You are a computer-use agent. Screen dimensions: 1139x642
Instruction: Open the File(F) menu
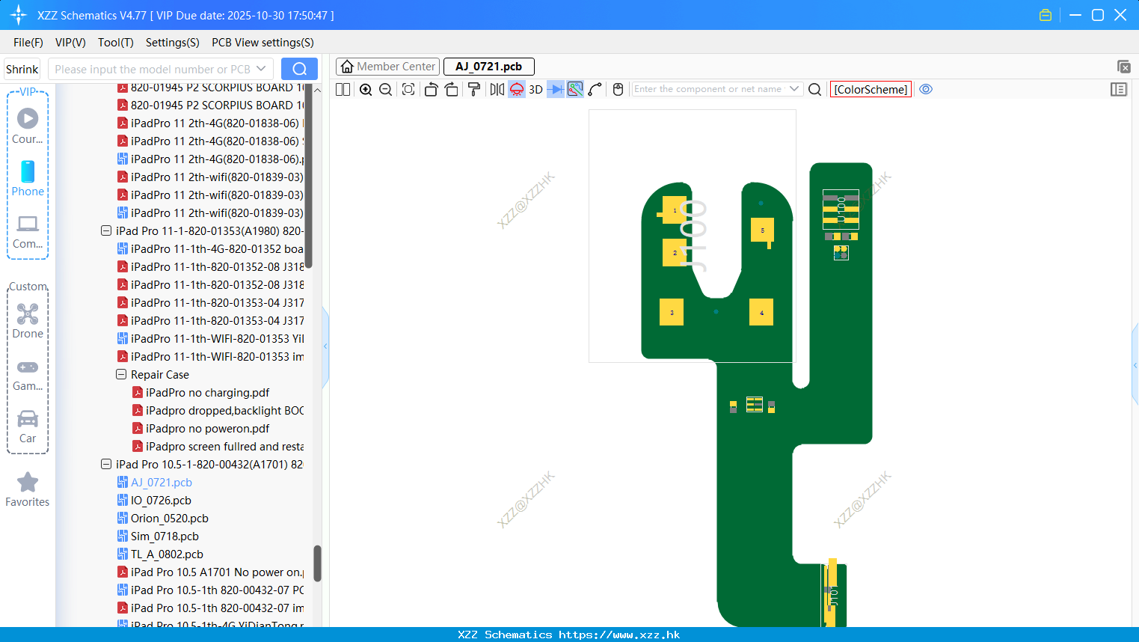coord(28,43)
